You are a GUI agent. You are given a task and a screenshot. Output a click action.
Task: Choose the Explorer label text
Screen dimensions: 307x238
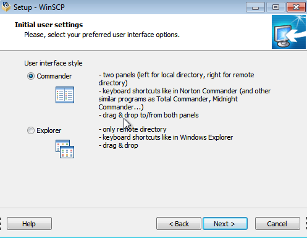coord(49,130)
